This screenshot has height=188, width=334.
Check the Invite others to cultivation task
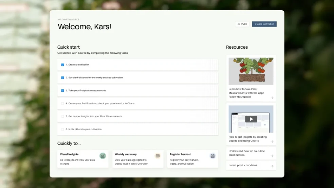[62, 129]
